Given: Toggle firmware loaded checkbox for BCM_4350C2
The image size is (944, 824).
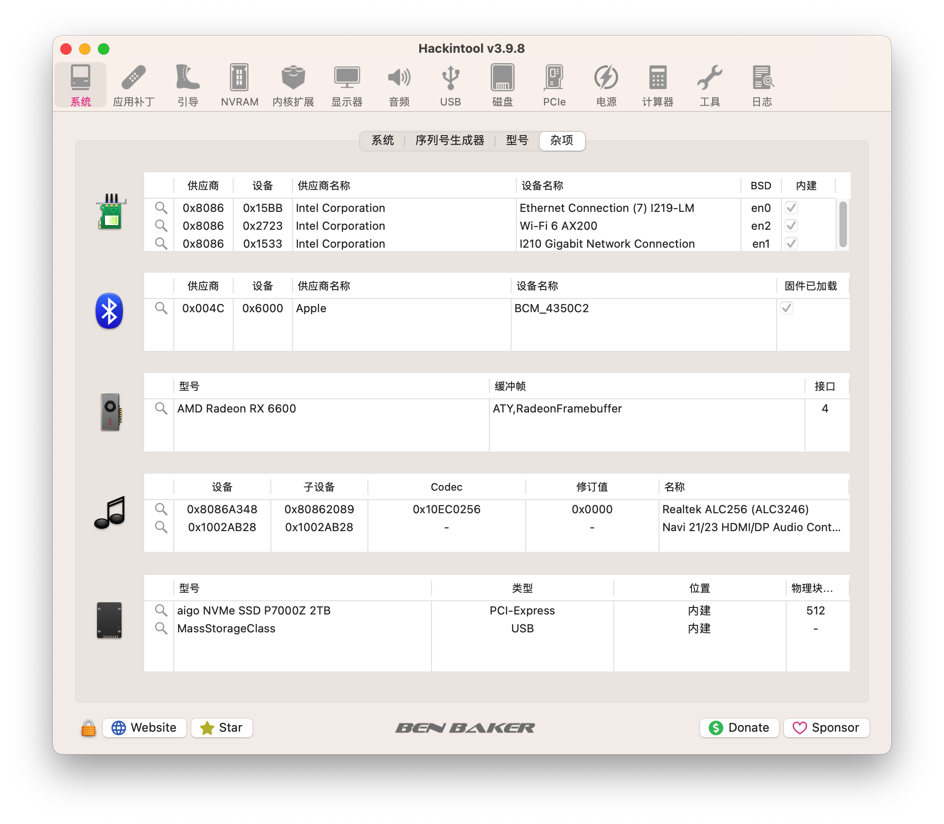Looking at the screenshot, I should pos(787,308).
